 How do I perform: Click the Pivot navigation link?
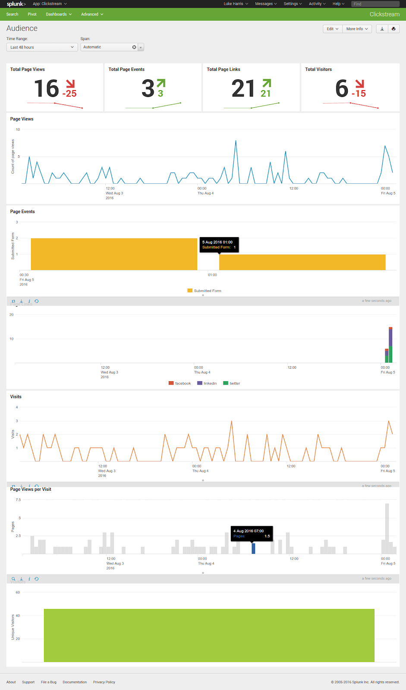tap(32, 14)
